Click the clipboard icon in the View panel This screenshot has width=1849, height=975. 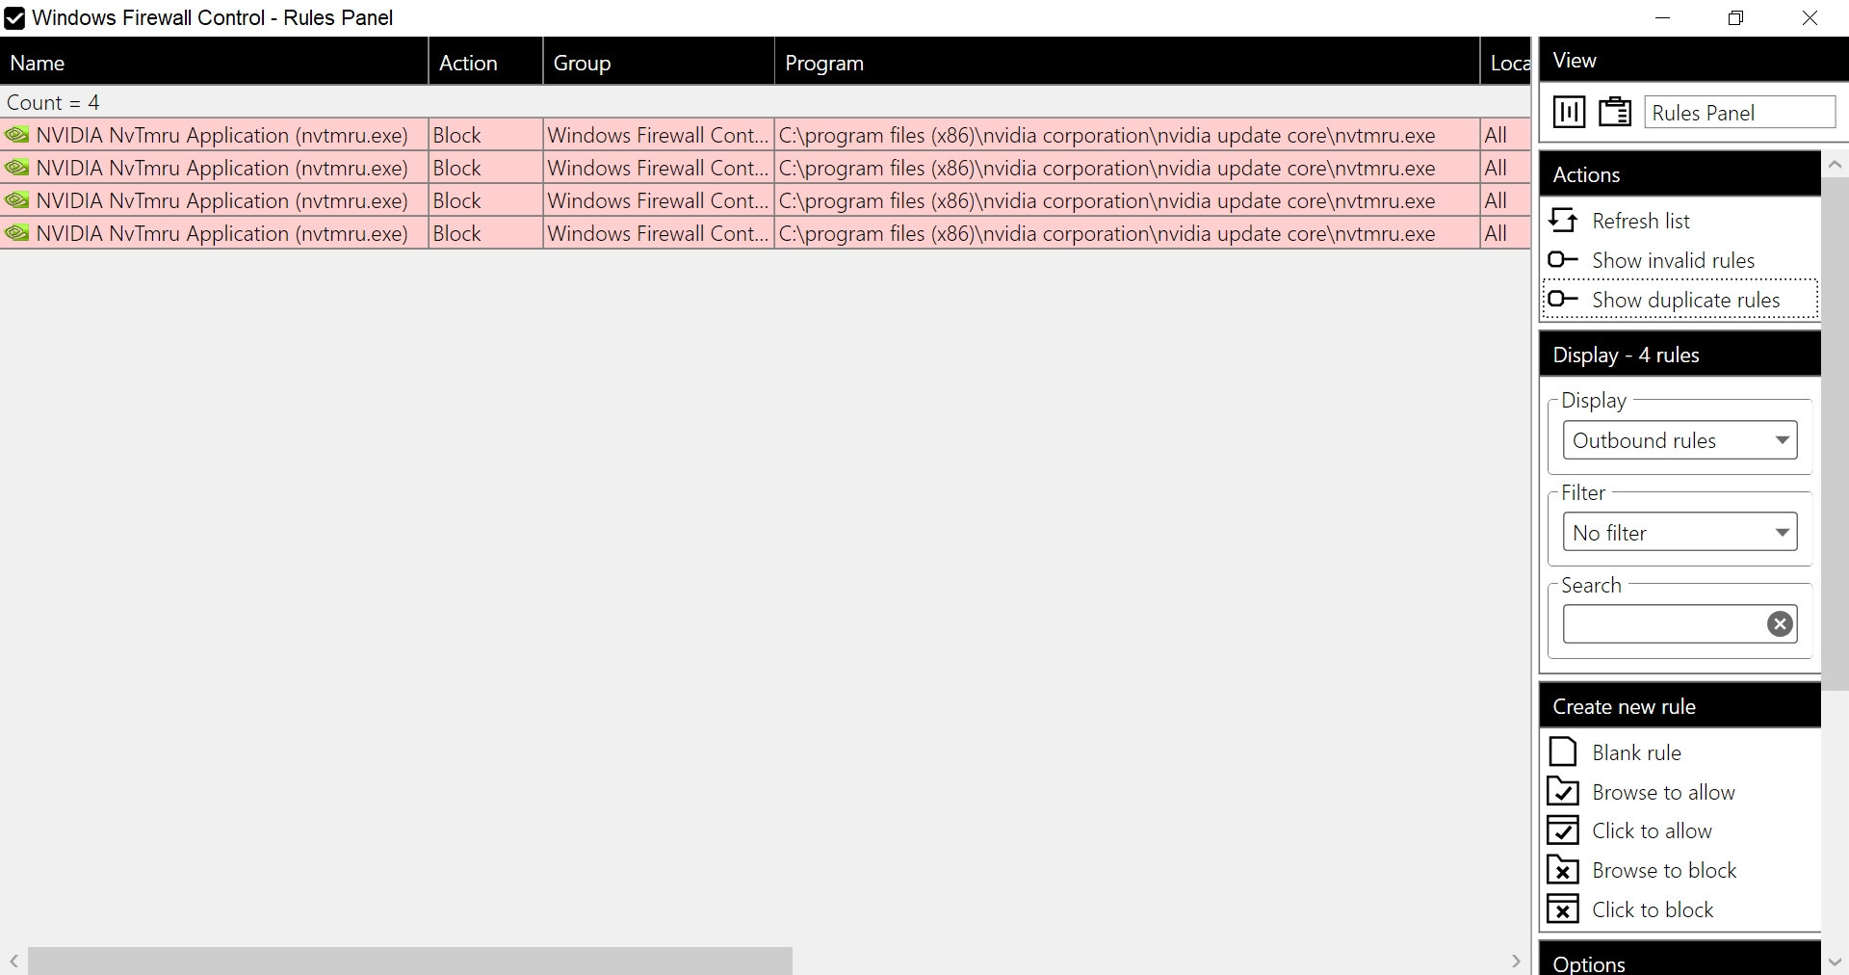tap(1615, 112)
